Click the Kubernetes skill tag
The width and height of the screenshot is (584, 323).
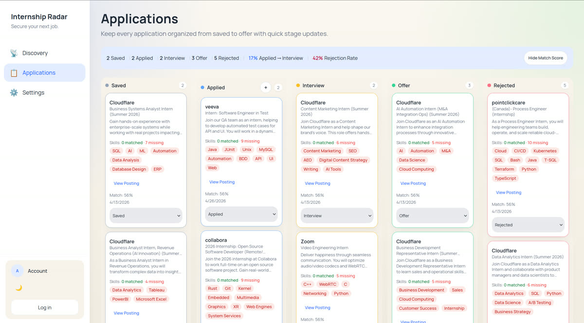[545, 151]
